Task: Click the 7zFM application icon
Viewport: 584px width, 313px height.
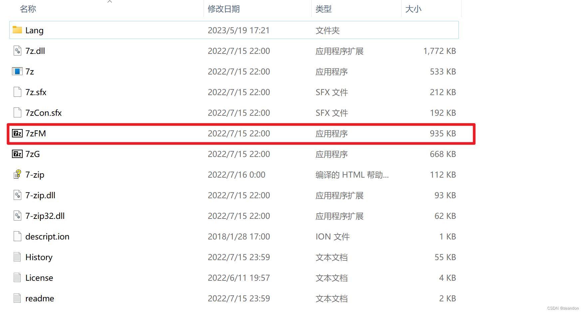Action: point(17,133)
